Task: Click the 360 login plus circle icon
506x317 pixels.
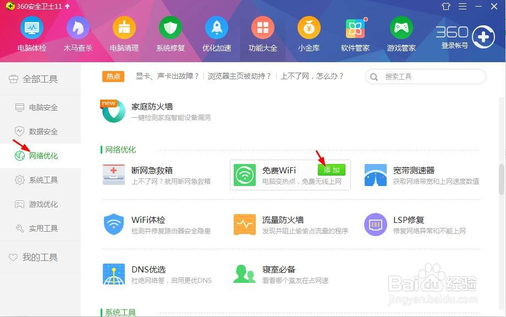Action: pyautogui.click(x=483, y=37)
